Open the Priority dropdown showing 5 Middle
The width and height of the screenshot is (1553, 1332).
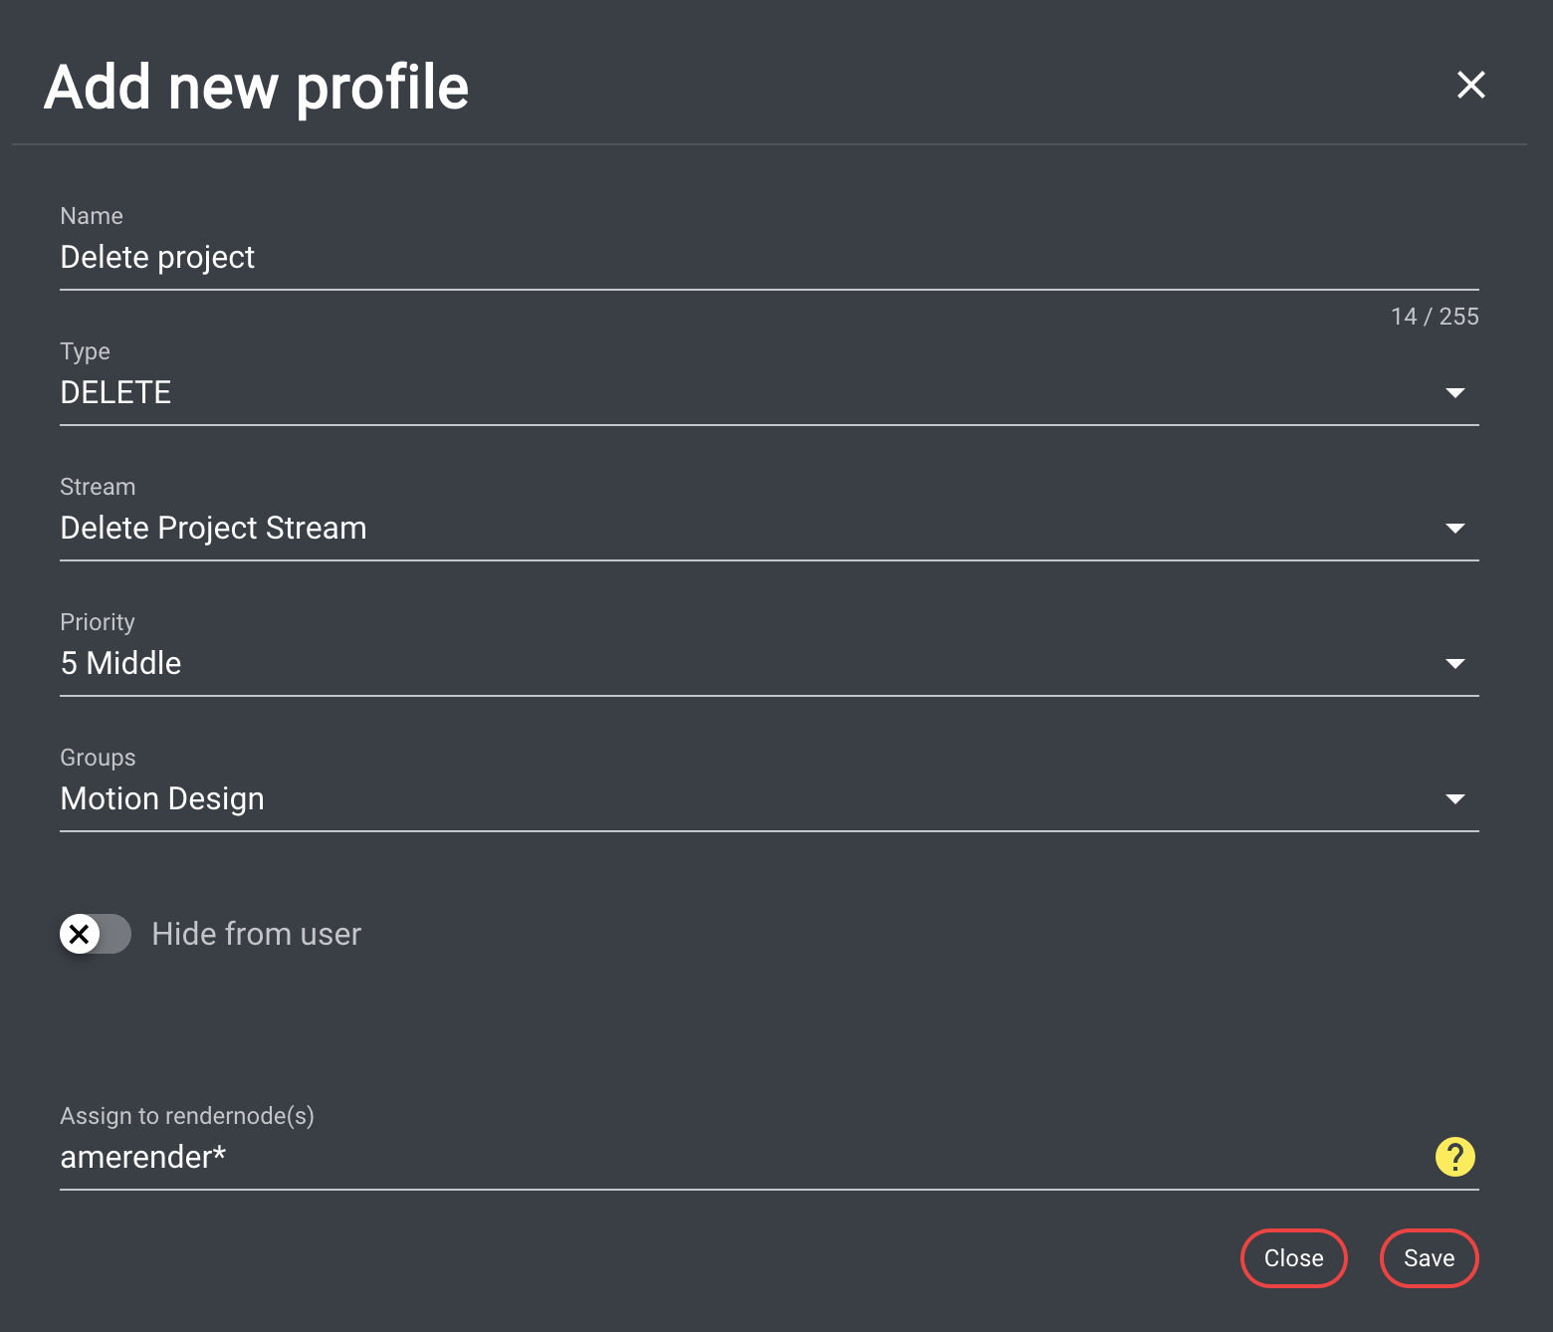tap(697, 664)
